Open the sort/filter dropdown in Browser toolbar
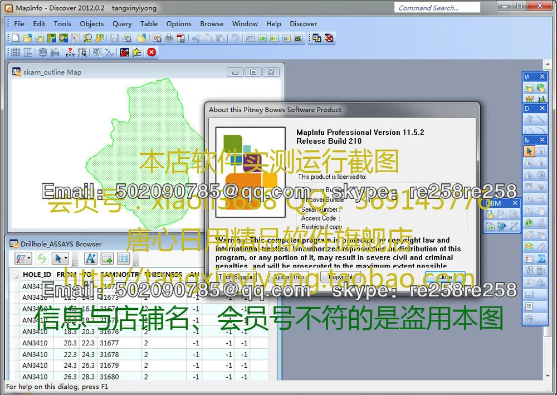This screenshot has height=395, width=557. click(x=23, y=259)
